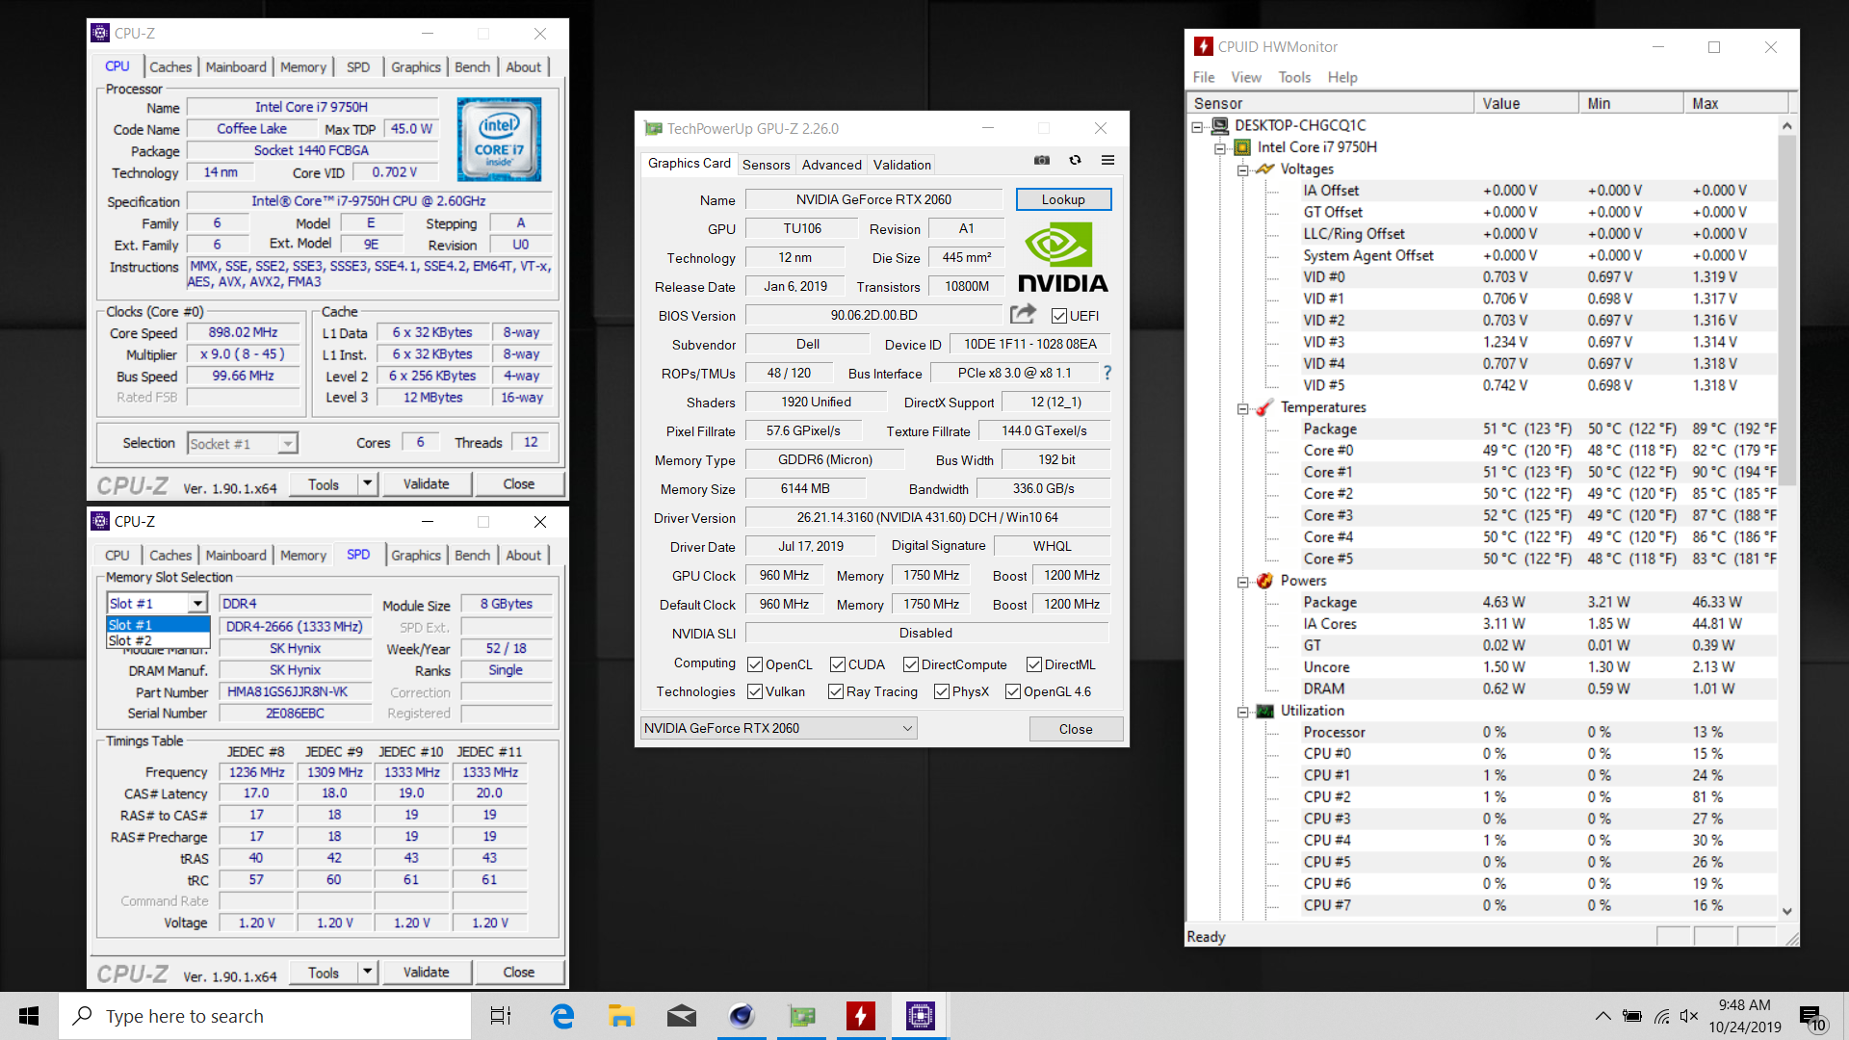
Task: Show hidden system tray icons
Action: coord(1602,1016)
